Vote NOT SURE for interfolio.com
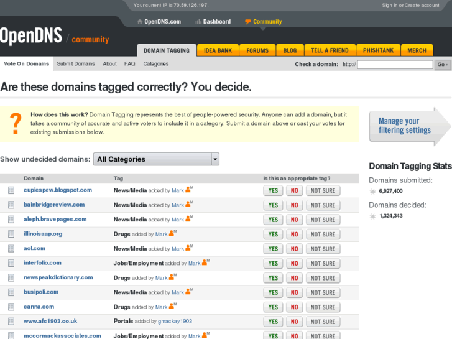The width and height of the screenshot is (452, 339). click(x=323, y=263)
